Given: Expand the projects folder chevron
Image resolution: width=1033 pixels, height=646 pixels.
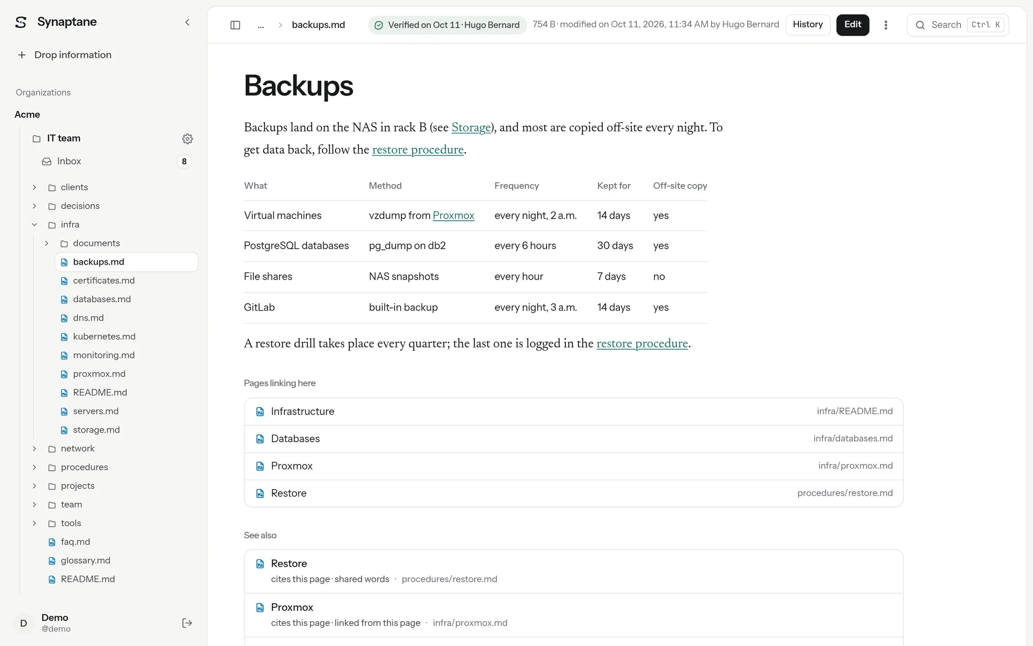Looking at the screenshot, I should click(34, 486).
